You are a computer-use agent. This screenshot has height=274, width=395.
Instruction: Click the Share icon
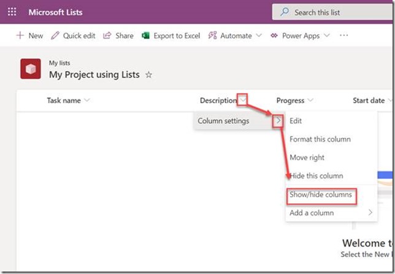click(x=107, y=36)
